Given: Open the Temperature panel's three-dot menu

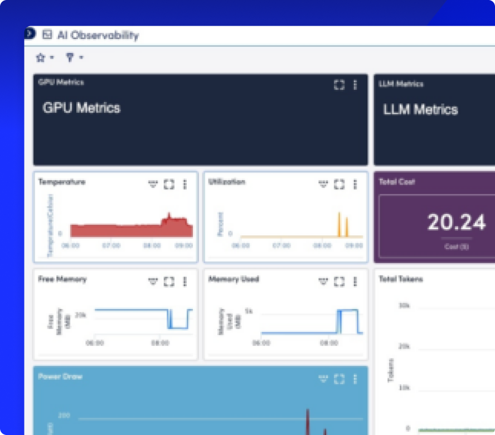Looking at the screenshot, I should click(x=185, y=184).
